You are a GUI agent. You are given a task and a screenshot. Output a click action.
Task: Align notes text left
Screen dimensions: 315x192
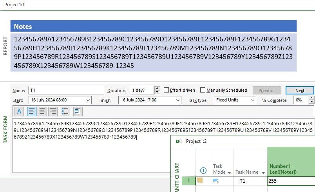(32, 111)
